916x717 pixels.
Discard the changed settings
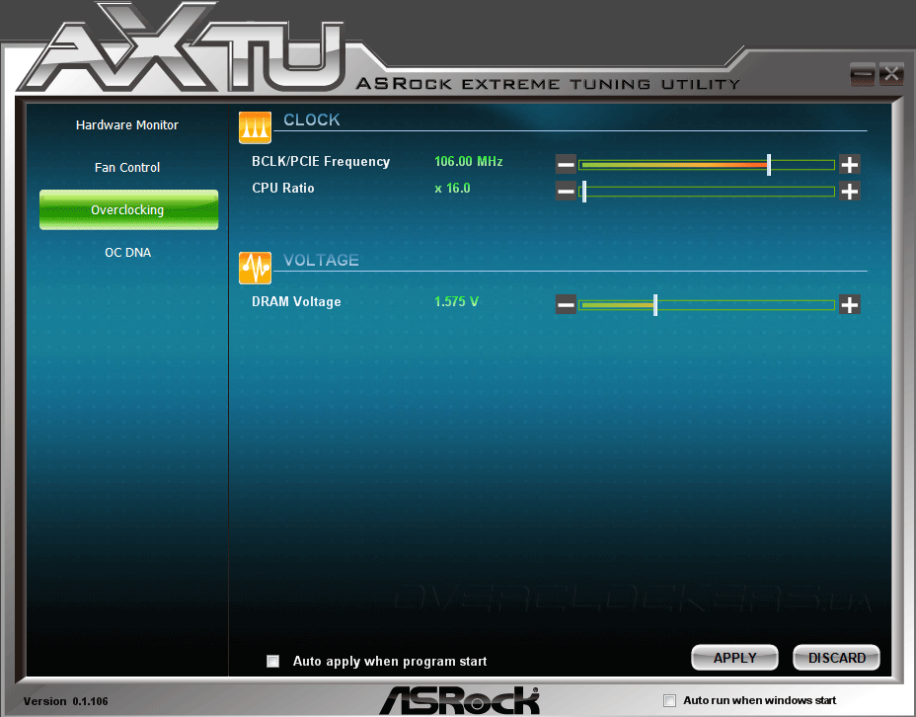(837, 658)
